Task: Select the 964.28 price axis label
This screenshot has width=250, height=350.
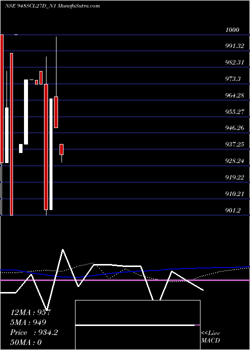Action: point(234,95)
